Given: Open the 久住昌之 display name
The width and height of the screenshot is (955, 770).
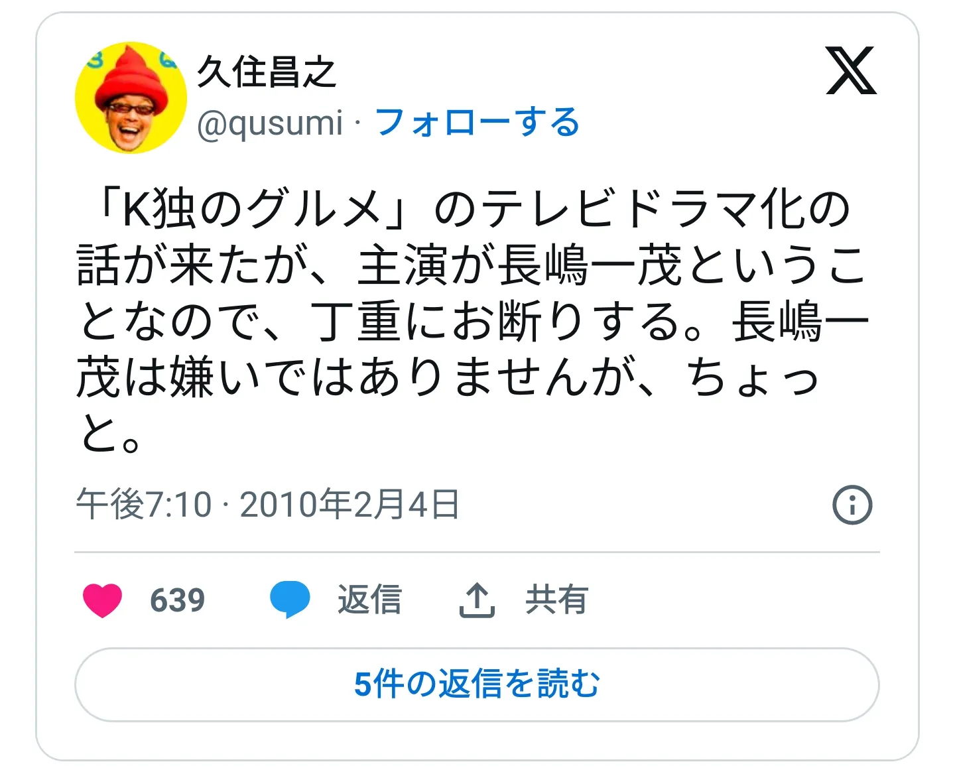Looking at the screenshot, I should pyautogui.click(x=267, y=72).
